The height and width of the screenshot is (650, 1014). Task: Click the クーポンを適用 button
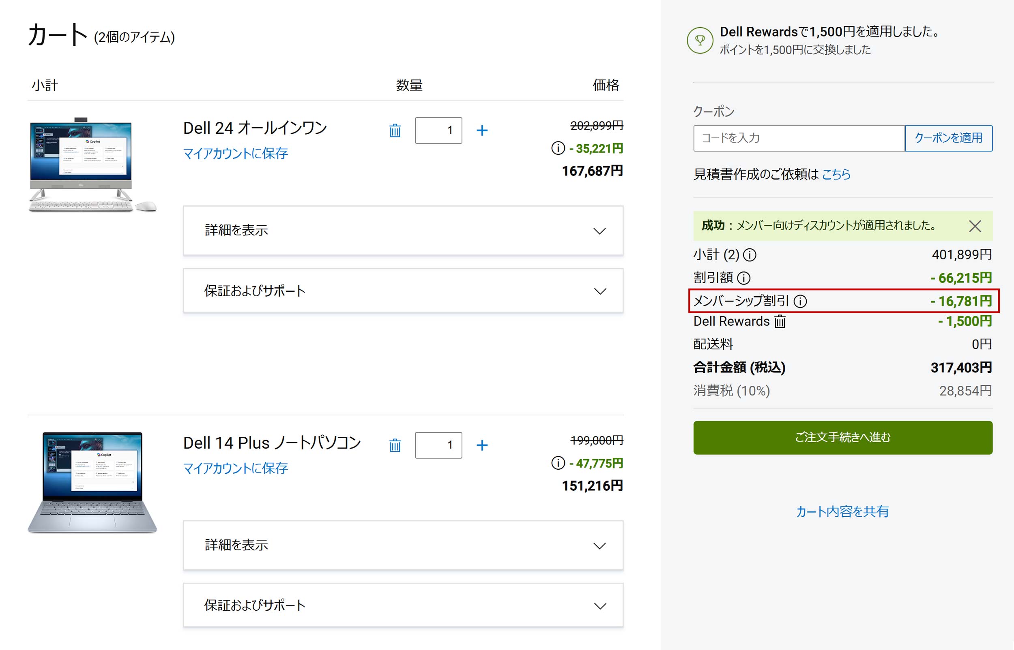pyautogui.click(x=948, y=138)
